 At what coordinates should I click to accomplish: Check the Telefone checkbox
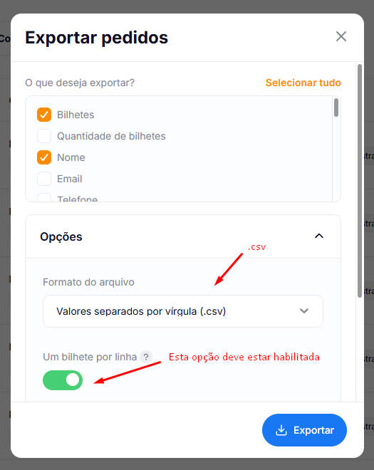click(x=44, y=197)
